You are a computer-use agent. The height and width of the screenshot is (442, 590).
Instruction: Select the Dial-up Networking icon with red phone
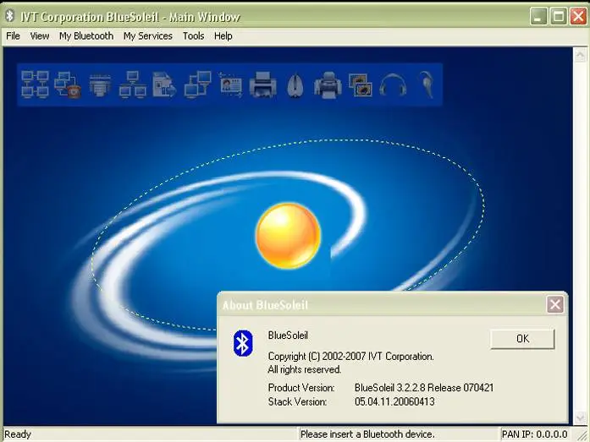coord(68,85)
